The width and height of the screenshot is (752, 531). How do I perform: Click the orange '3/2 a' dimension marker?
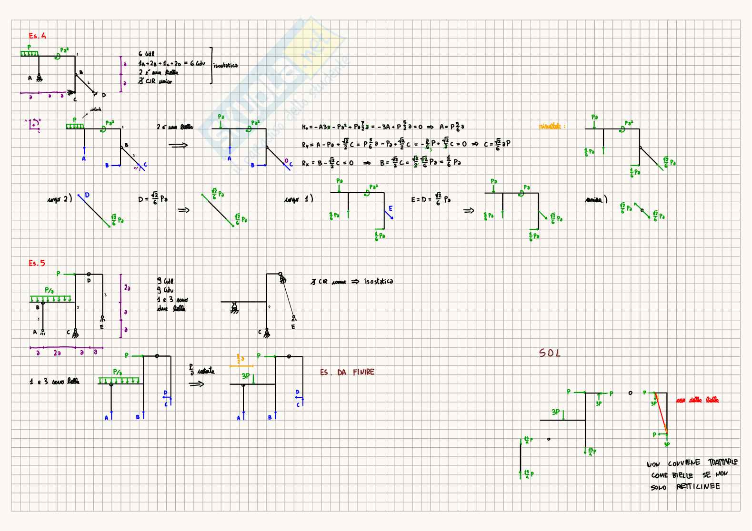coord(241,358)
